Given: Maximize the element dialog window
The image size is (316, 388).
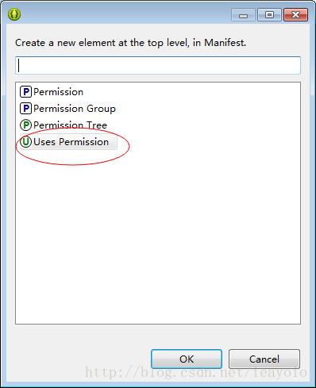Looking at the screenshot, I should [x=269, y=14].
